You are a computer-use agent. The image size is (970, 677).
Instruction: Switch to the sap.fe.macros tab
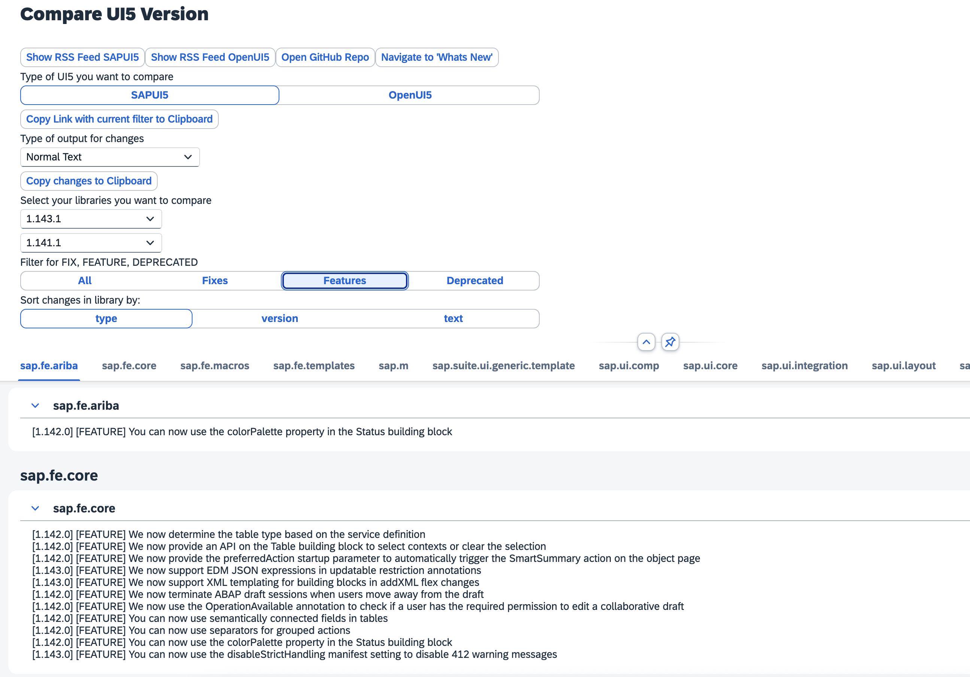pos(215,366)
